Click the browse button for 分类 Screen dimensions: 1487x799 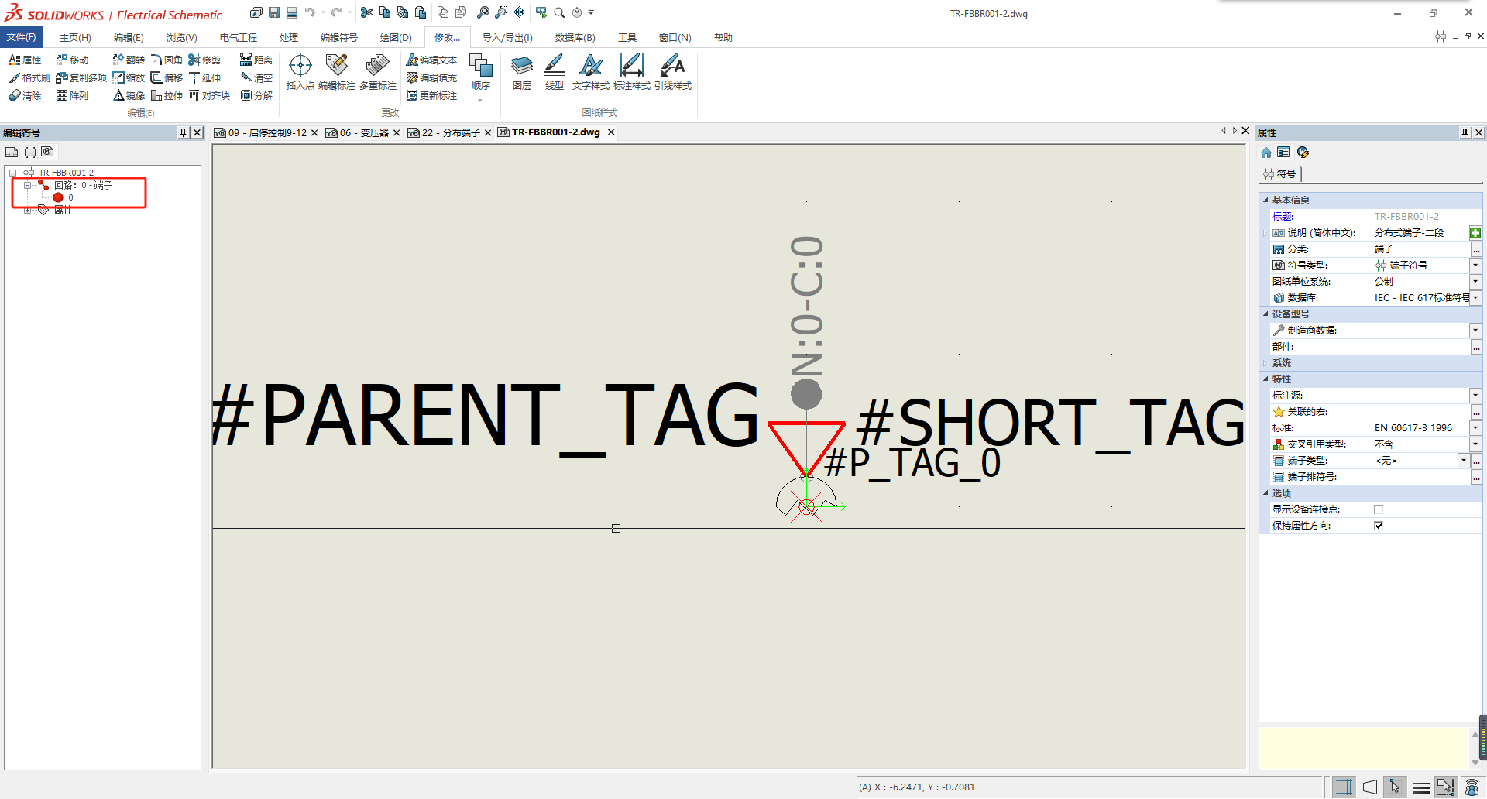click(x=1476, y=249)
